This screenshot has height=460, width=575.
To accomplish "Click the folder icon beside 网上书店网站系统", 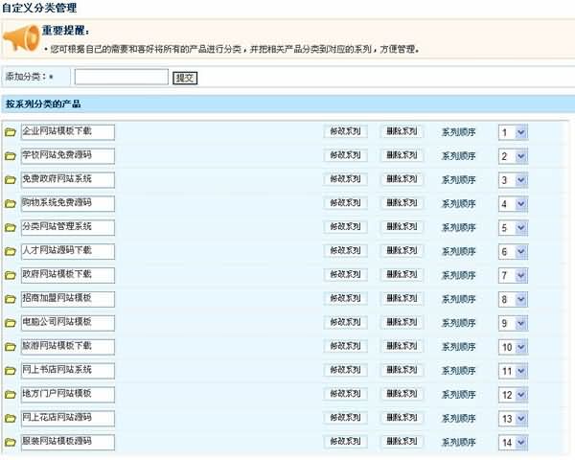I will pos(11,371).
